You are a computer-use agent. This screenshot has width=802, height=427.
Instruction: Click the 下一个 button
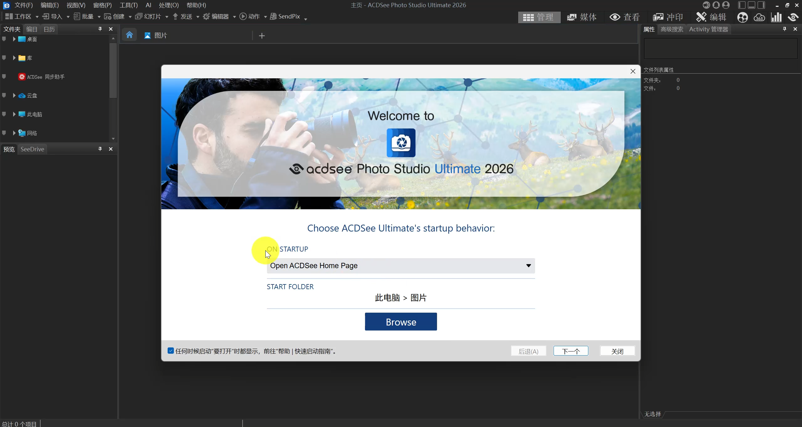(x=571, y=351)
